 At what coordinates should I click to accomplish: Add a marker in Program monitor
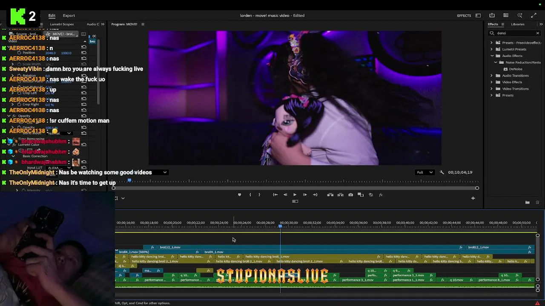pos(239,195)
